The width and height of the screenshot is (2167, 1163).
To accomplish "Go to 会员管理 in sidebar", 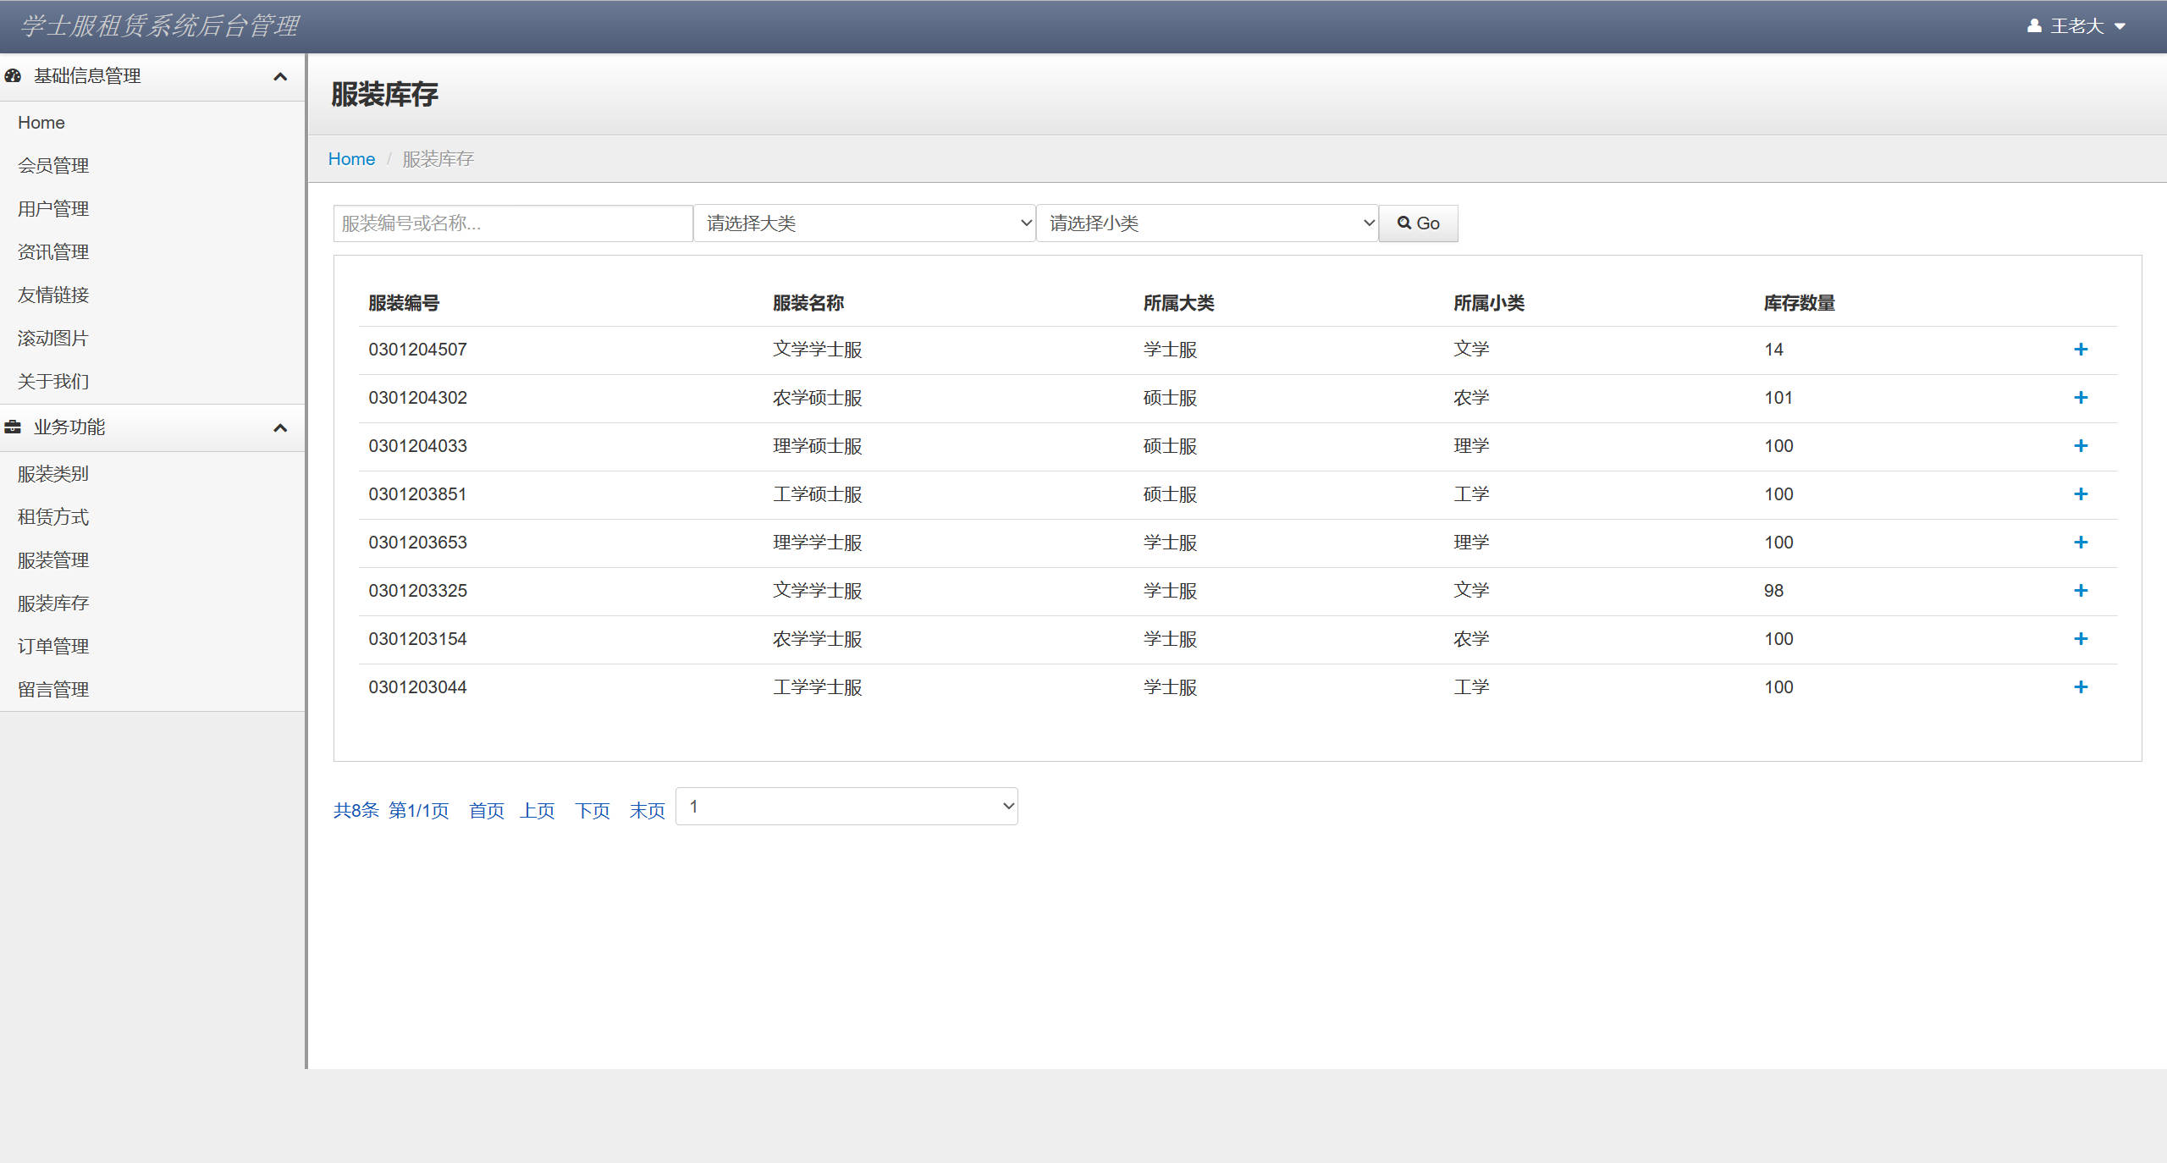I will (53, 166).
